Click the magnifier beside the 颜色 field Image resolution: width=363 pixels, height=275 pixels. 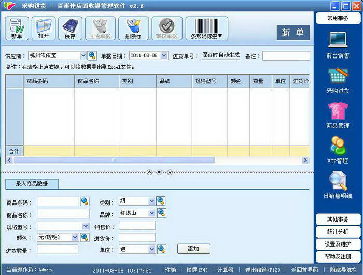(x=85, y=237)
